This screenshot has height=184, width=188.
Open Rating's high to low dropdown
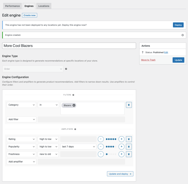pos(48,139)
